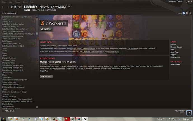Viewport: 193px width, 121px height.
Task: Click the forward navigation arrow
Action: coord(8,7)
